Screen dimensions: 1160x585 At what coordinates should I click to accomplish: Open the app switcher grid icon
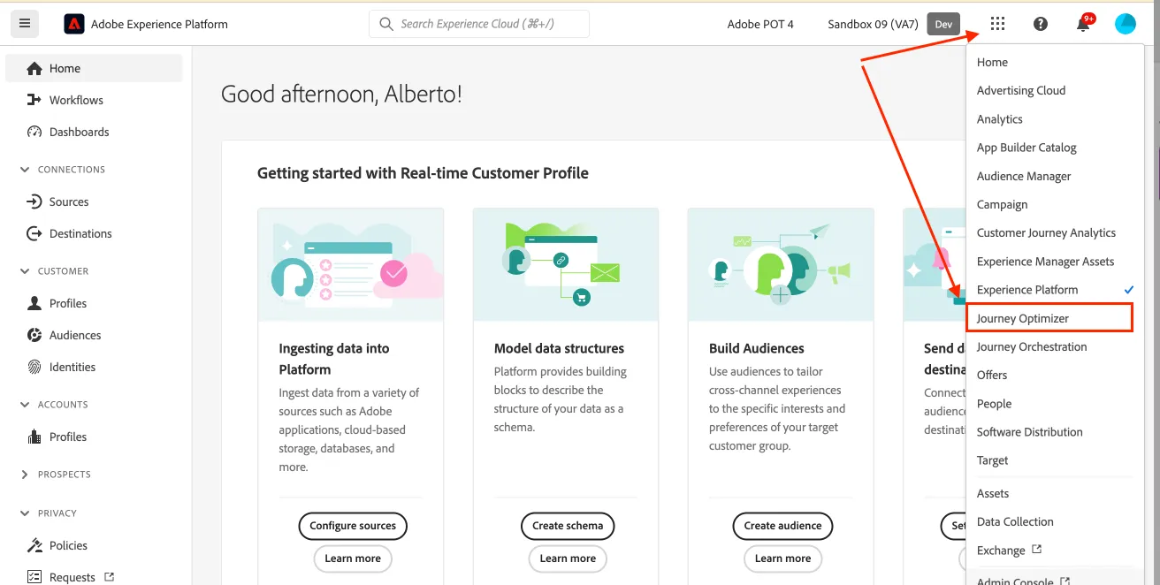point(998,24)
